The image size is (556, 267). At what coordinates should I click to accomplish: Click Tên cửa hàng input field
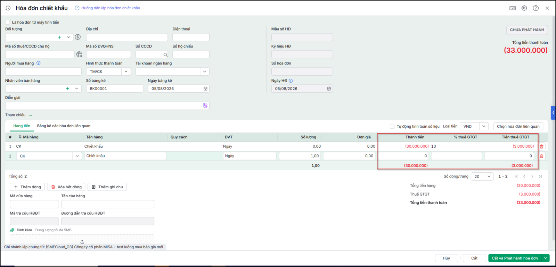click(x=108, y=204)
